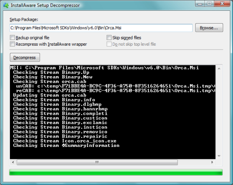Click the horizontal scroll right arrow
This screenshot has height=185, width=233.
[x=212, y=162]
